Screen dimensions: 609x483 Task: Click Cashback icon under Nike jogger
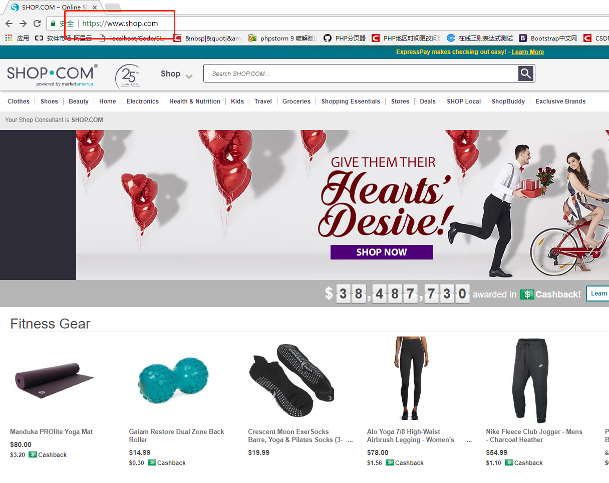pyautogui.click(x=509, y=463)
